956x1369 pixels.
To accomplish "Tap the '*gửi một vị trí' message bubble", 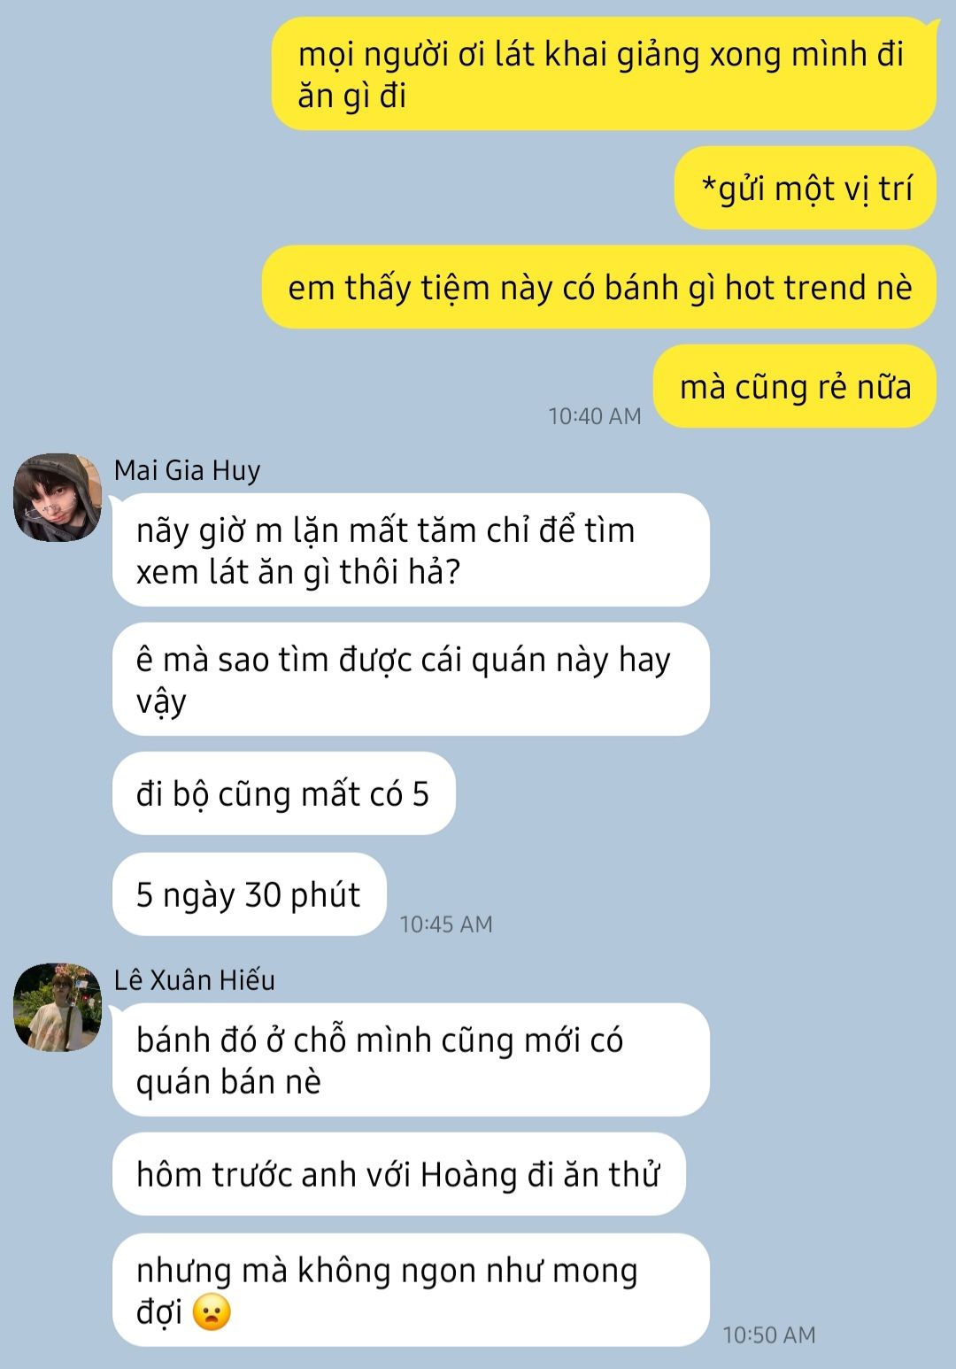I will point(806,188).
